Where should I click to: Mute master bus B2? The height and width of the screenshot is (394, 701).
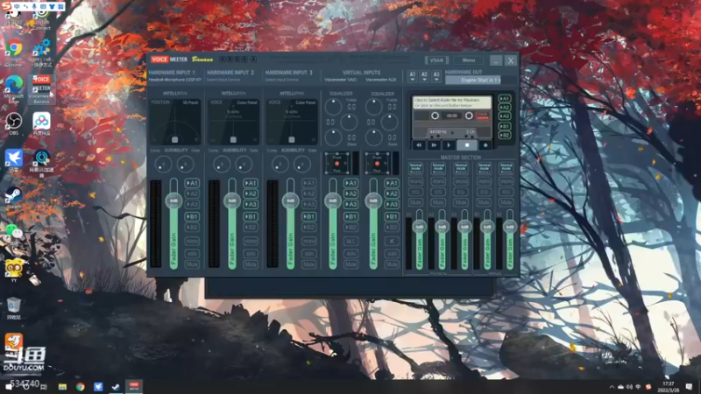pos(506,202)
